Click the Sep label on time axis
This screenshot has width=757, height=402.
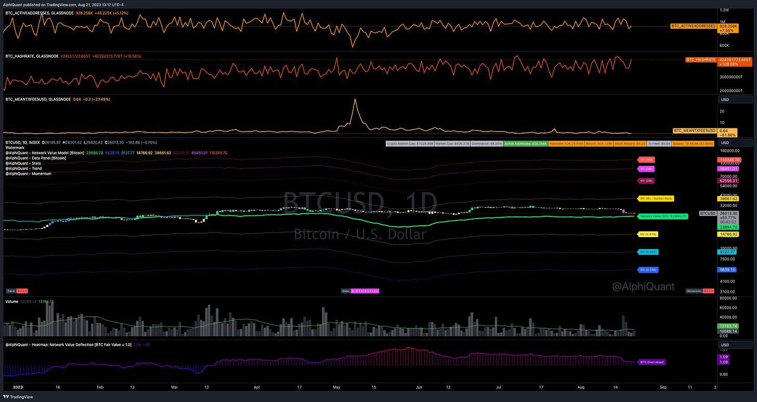point(662,387)
